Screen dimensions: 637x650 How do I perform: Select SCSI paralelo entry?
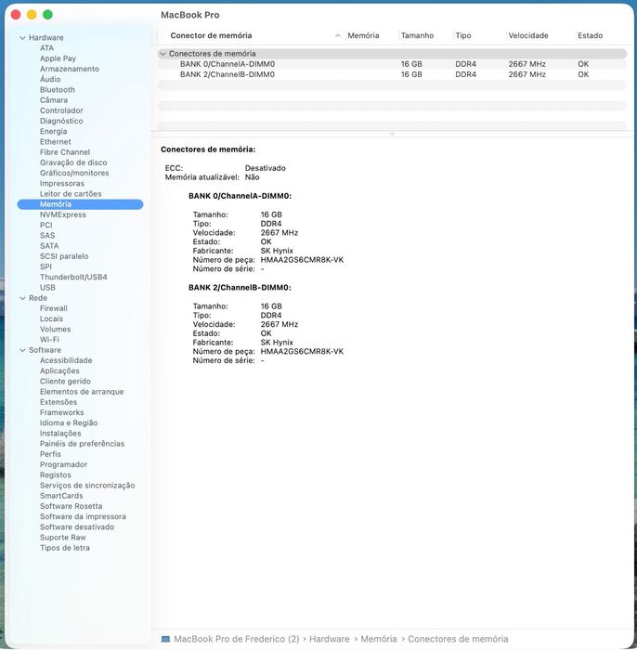click(64, 256)
